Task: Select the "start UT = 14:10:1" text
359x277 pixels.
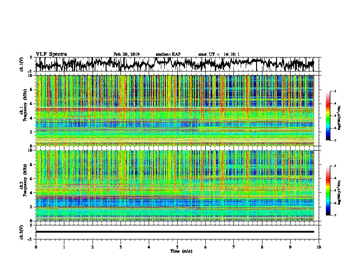Action: [219, 54]
